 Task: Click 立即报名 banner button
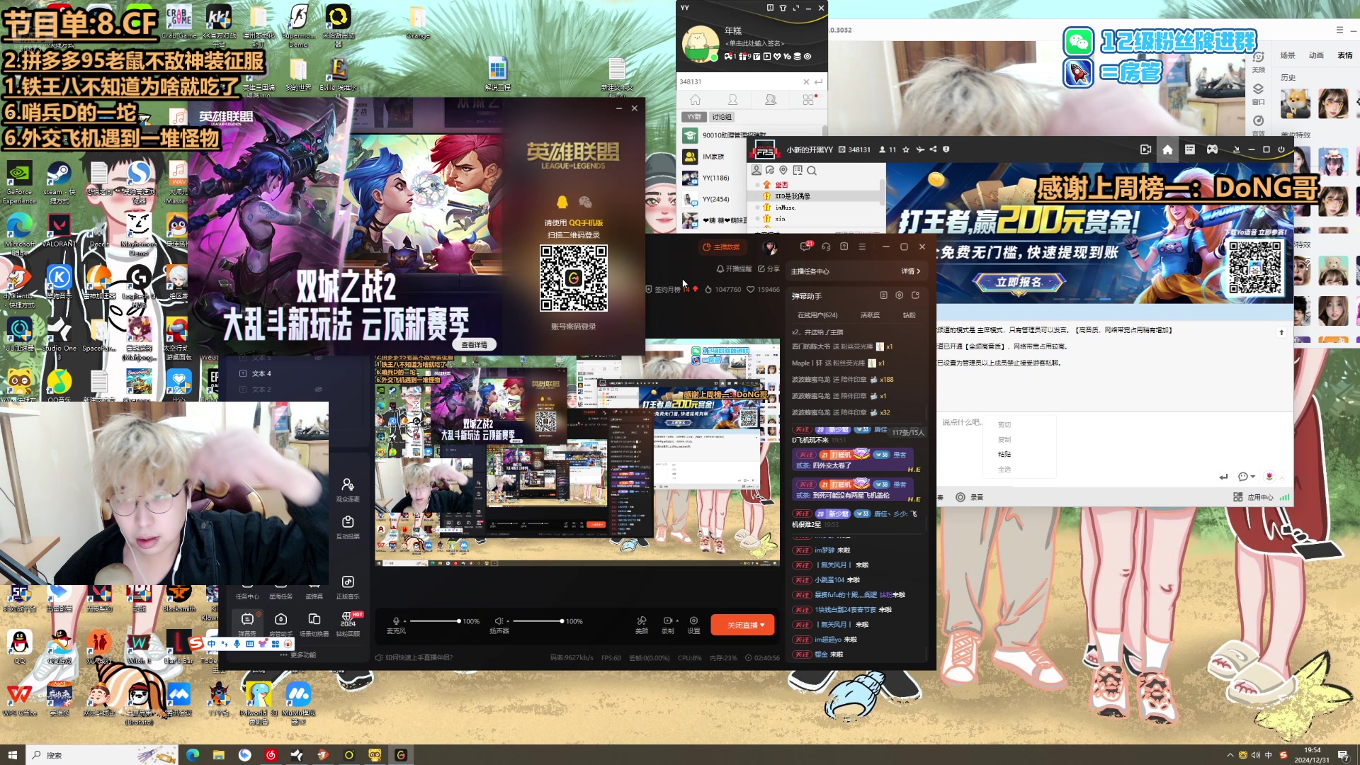(x=1019, y=282)
